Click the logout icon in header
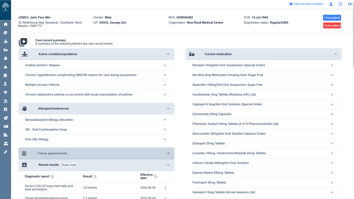The image size is (354, 199). pos(350,4)
